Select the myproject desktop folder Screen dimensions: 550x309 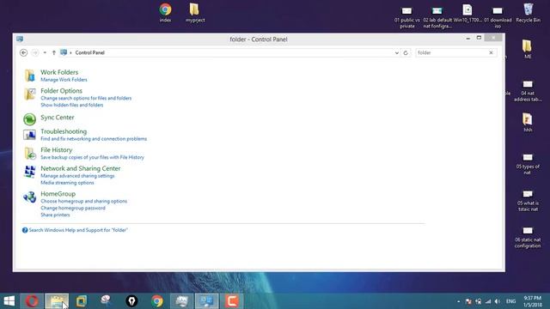click(x=195, y=13)
